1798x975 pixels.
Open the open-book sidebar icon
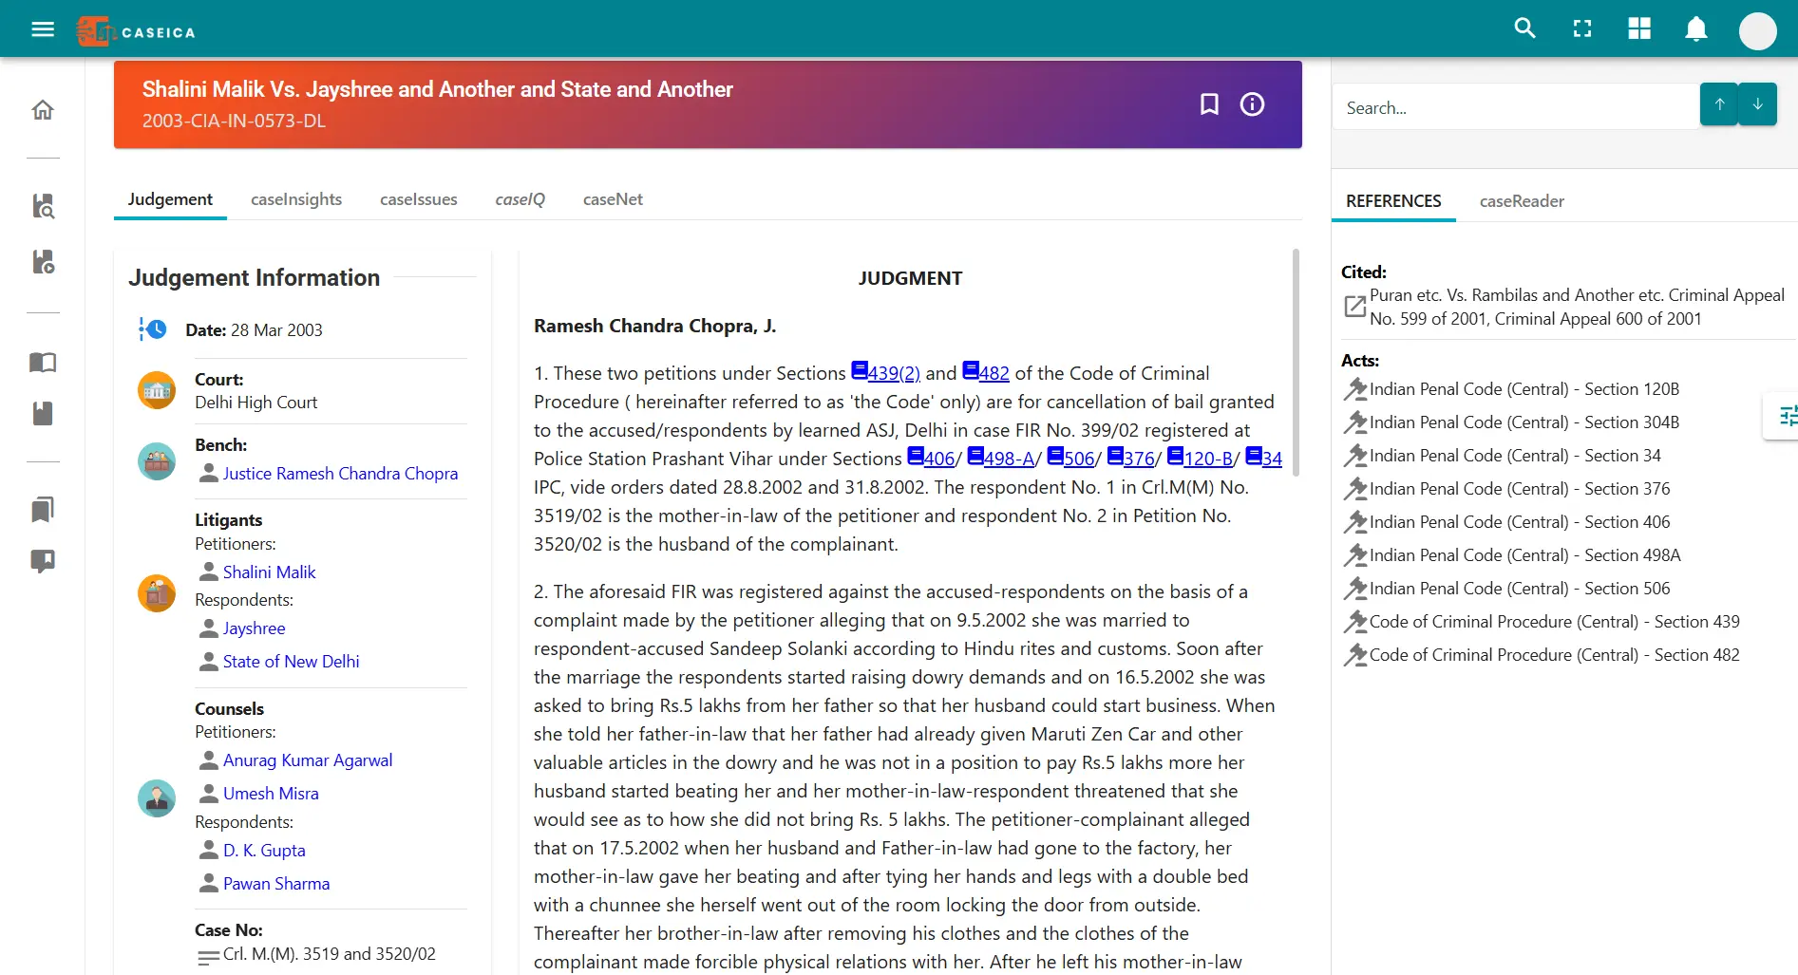click(x=43, y=363)
